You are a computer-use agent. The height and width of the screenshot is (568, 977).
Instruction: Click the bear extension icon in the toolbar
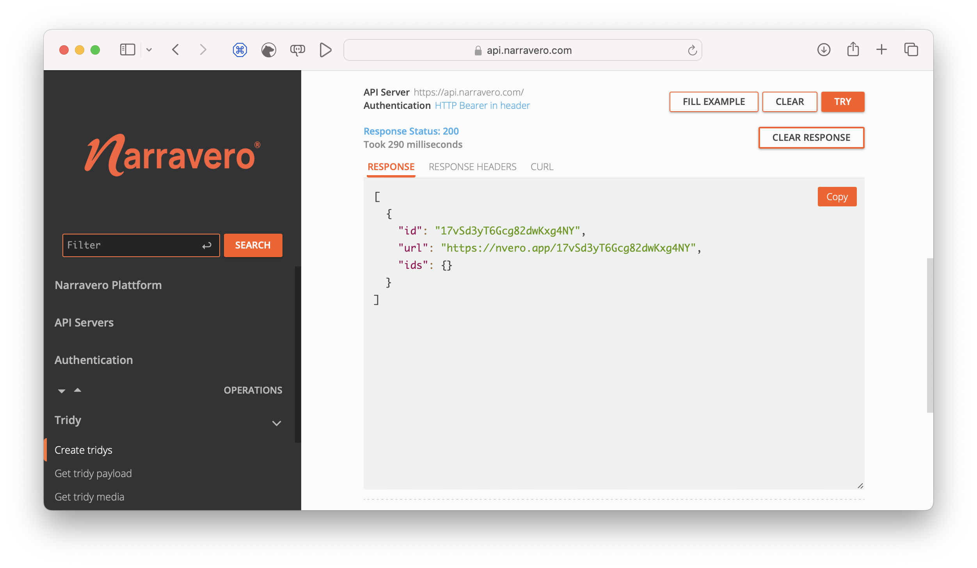269,50
